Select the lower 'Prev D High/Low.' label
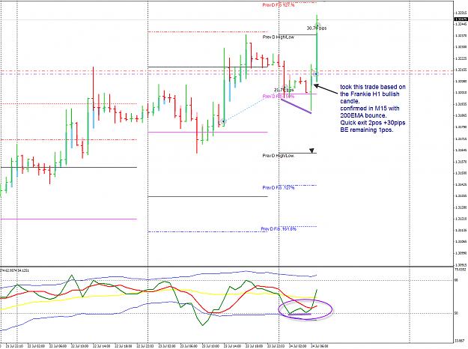The image size is (468, 349). point(279,156)
